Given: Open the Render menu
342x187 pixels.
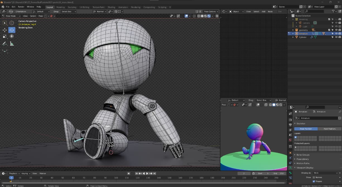Looking at the screenshot, I should click(21, 7).
